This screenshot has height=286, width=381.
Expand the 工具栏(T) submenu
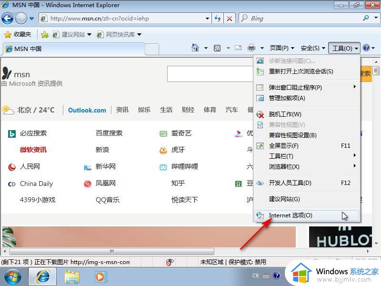point(307,156)
